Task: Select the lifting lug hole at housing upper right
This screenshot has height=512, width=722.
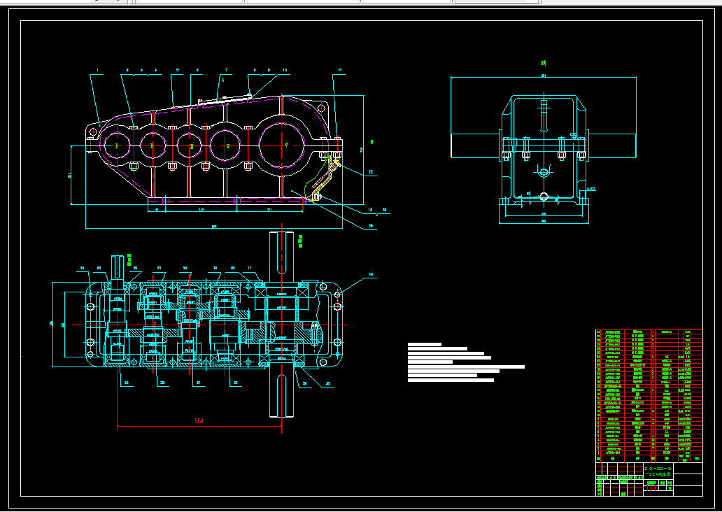Action: 321,108
